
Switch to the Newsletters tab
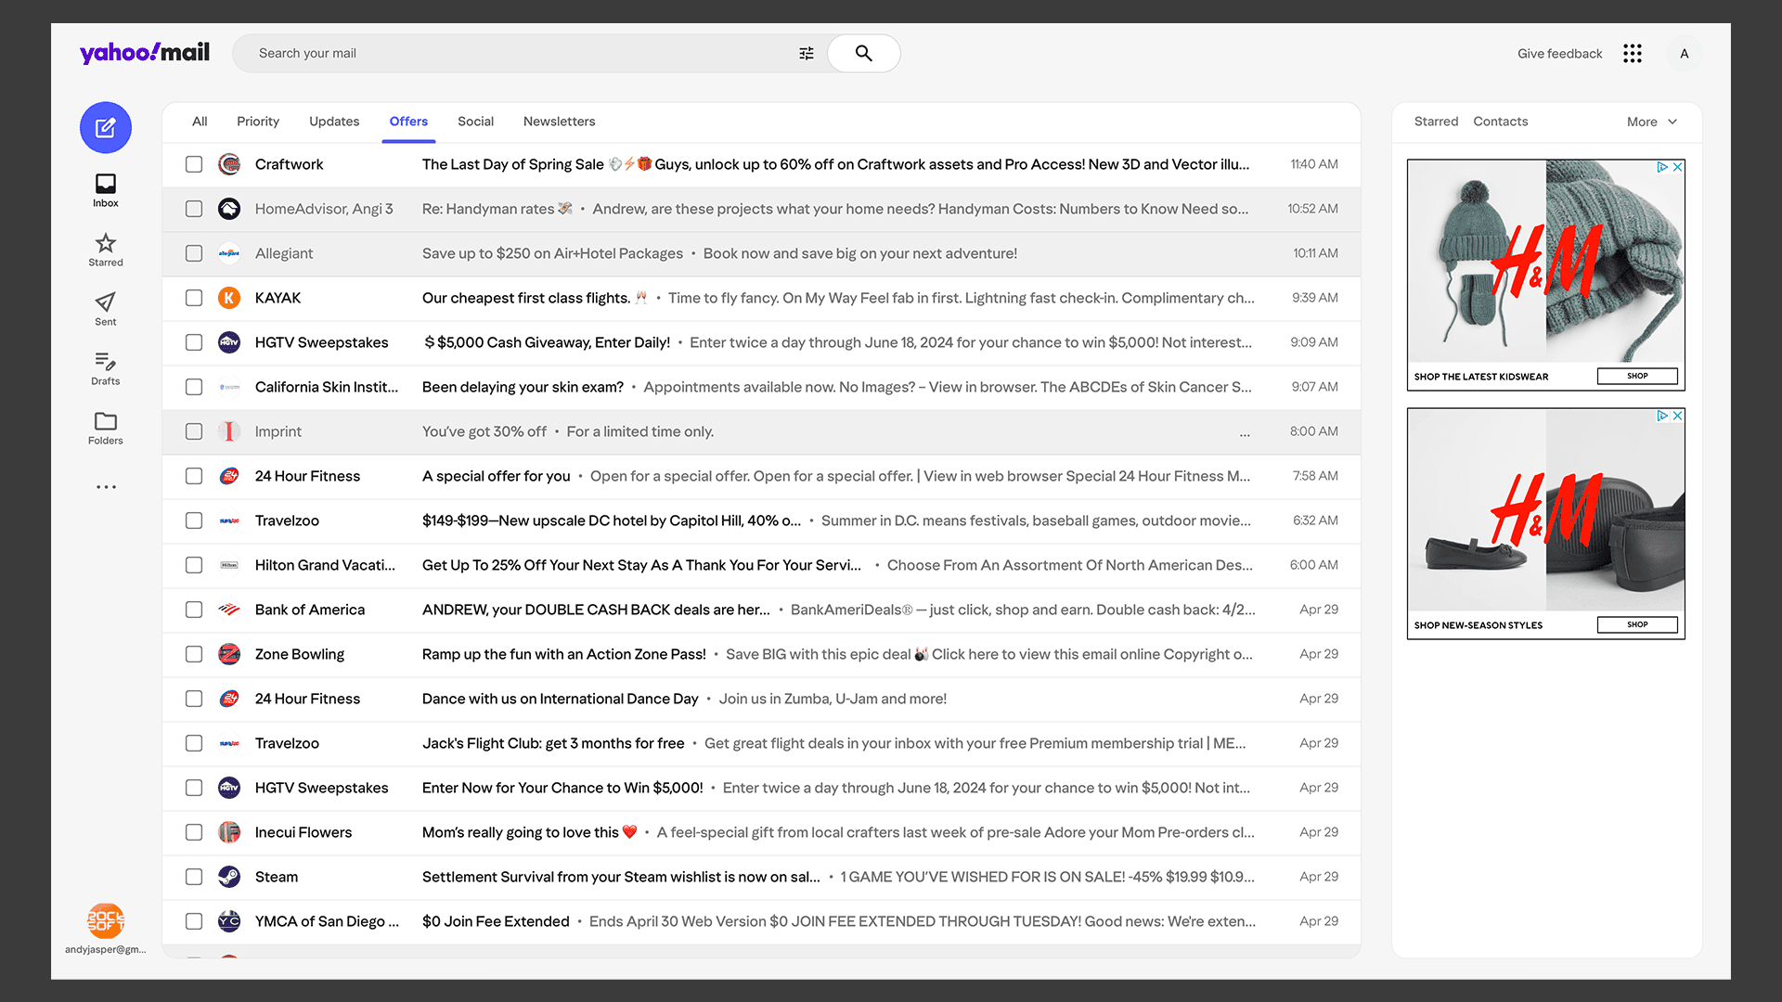point(559,122)
